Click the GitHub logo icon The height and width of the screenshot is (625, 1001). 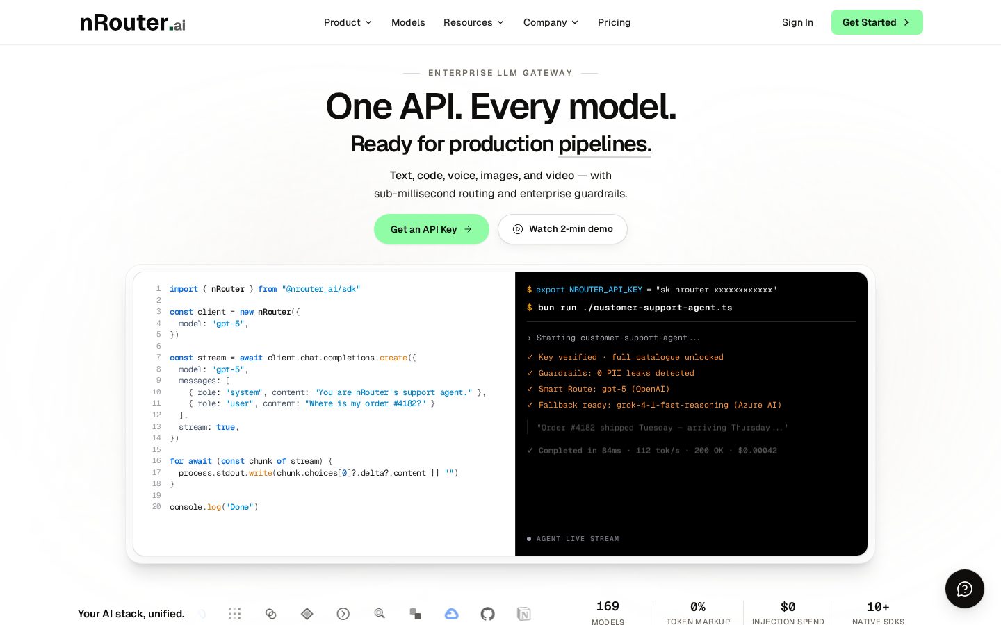click(x=488, y=614)
